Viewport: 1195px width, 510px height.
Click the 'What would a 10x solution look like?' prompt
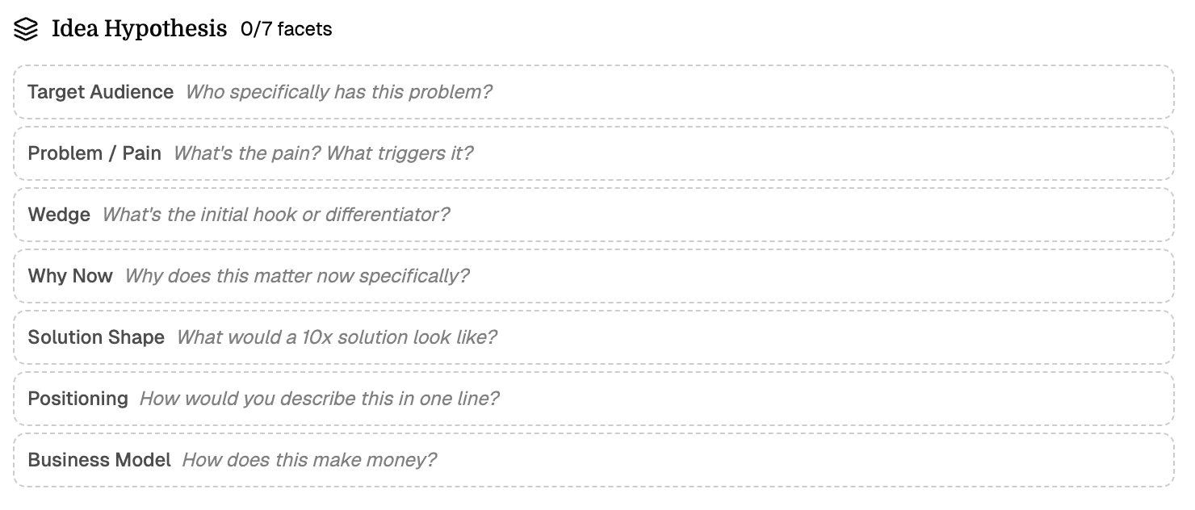click(x=337, y=337)
